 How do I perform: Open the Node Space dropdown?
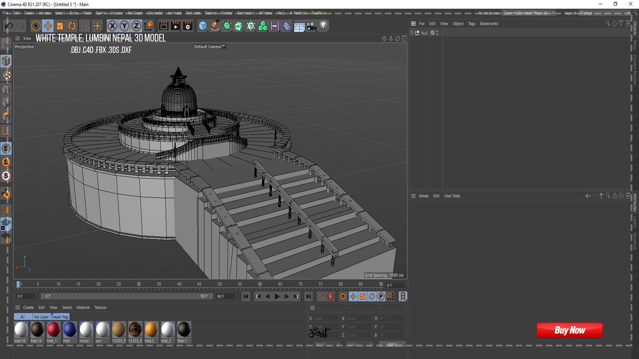(529, 13)
